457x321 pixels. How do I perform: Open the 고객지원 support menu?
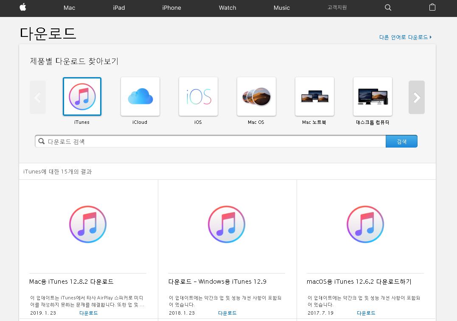coord(337,8)
